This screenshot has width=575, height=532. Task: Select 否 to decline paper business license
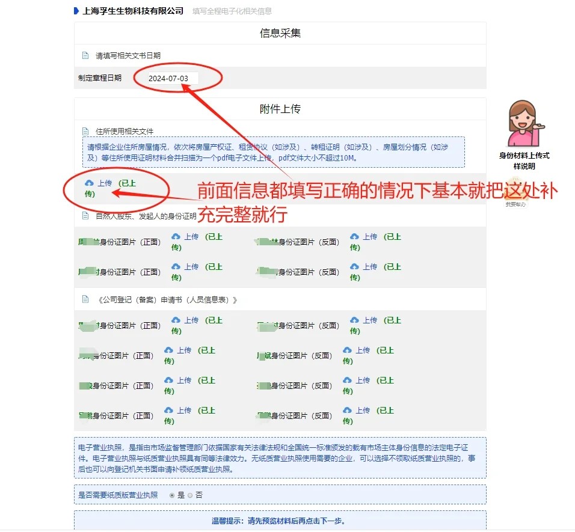(190, 494)
